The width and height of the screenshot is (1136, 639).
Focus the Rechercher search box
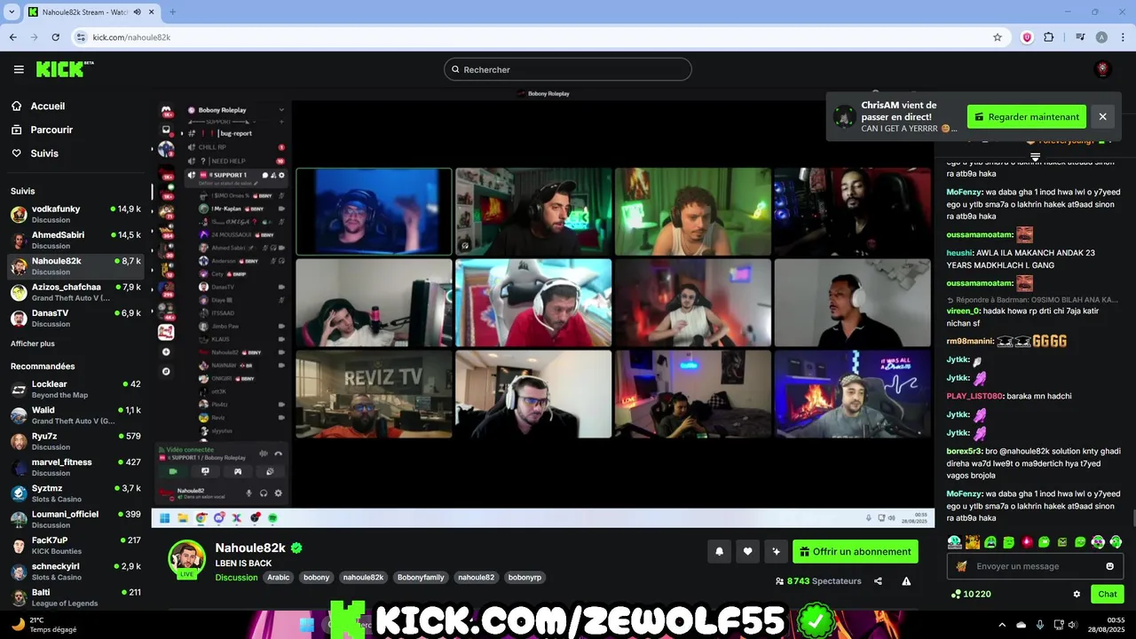point(568,69)
